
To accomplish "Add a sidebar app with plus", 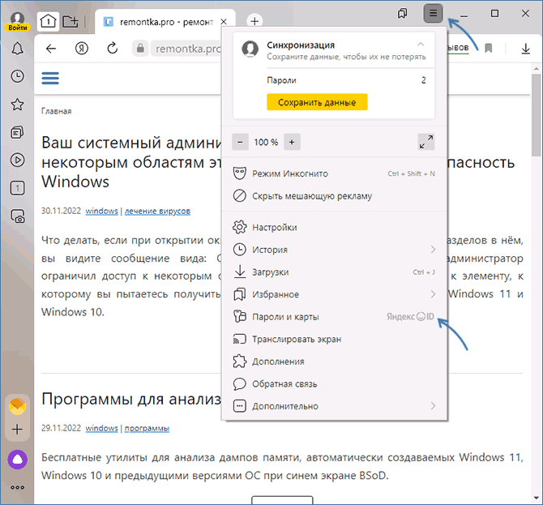I will pyautogui.click(x=17, y=430).
